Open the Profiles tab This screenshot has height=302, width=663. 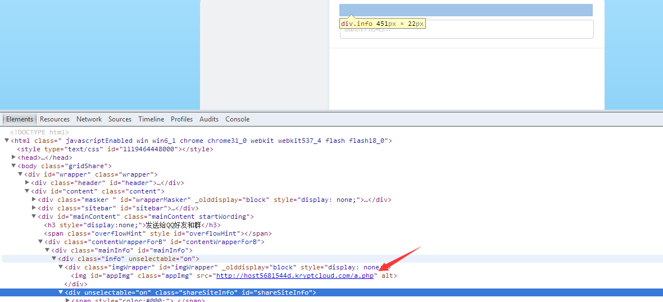point(181,119)
